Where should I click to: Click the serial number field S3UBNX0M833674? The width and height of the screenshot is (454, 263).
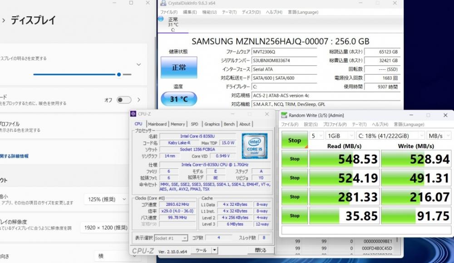(x=284, y=60)
